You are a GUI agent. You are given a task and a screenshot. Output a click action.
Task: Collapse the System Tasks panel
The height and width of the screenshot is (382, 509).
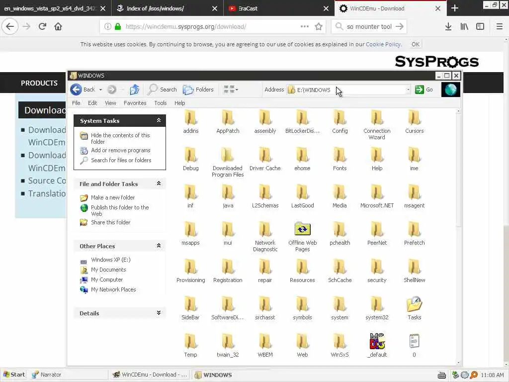tap(159, 120)
